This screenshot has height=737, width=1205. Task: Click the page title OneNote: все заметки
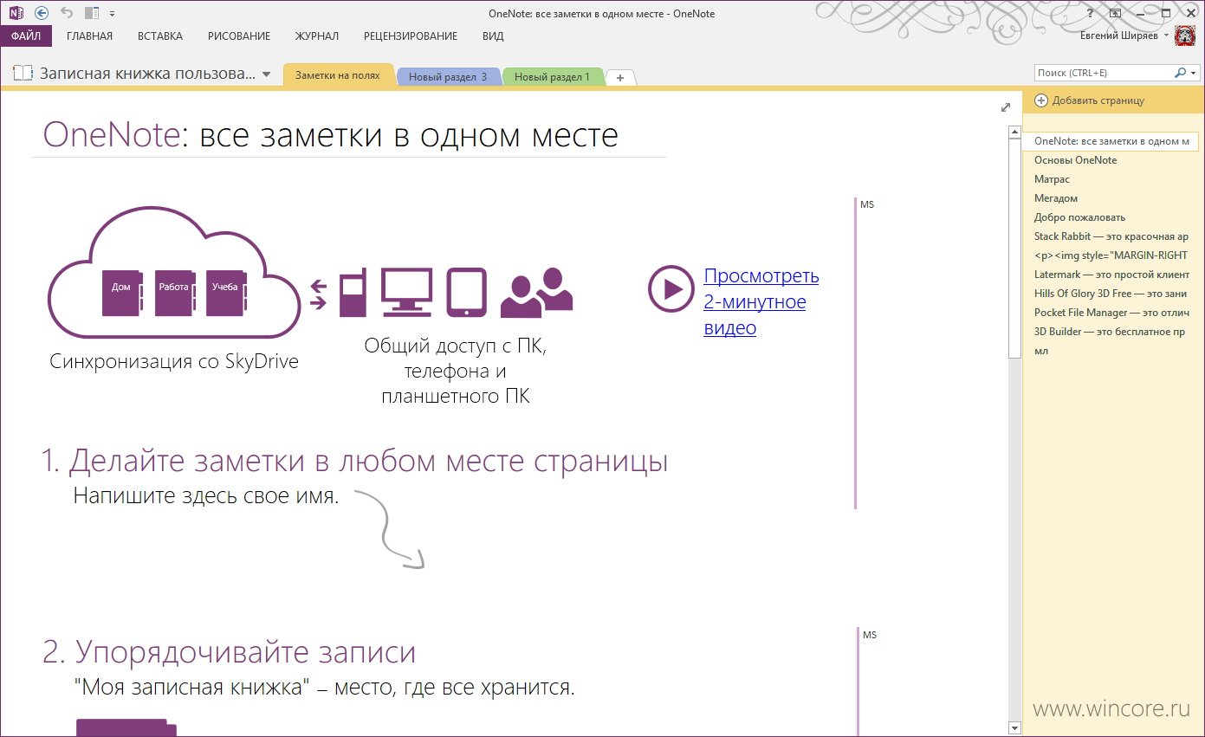tap(331, 135)
